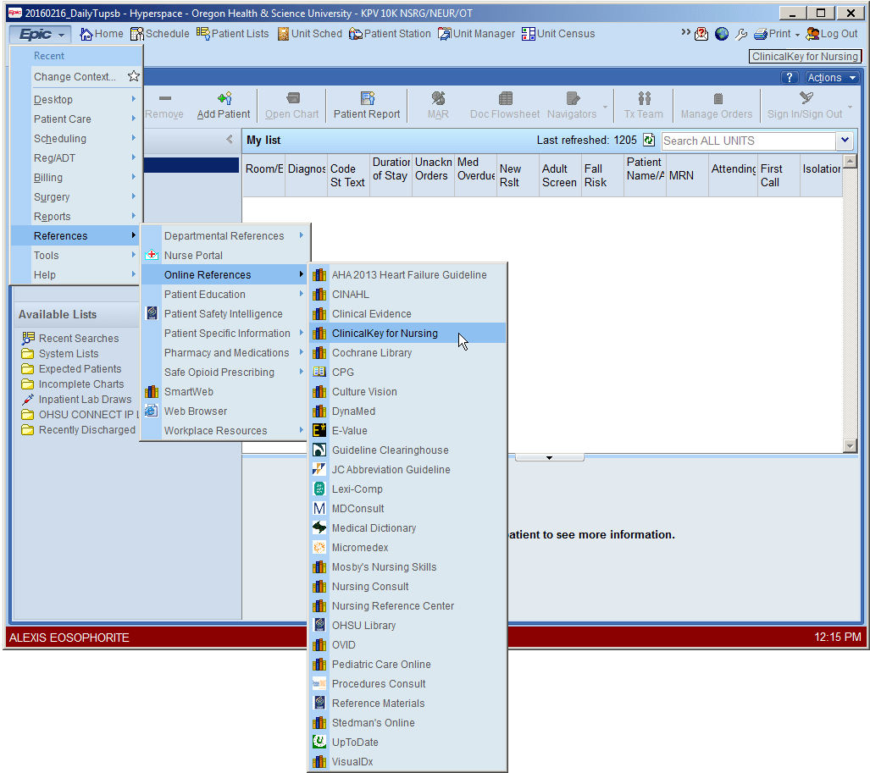Open Web Browser menu entry

pyautogui.click(x=224, y=411)
